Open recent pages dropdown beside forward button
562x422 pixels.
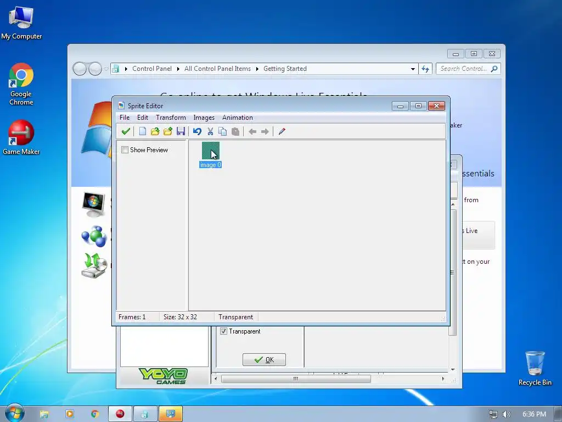[106, 69]
